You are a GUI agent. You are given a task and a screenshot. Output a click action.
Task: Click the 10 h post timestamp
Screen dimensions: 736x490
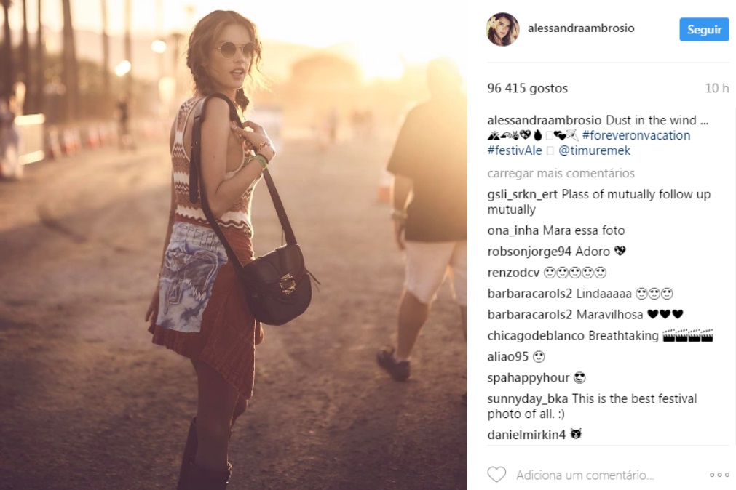[717, 88]
